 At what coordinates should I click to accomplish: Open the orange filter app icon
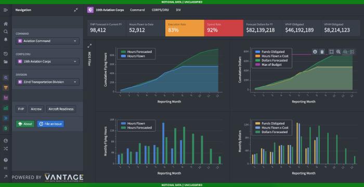point(6,88)
